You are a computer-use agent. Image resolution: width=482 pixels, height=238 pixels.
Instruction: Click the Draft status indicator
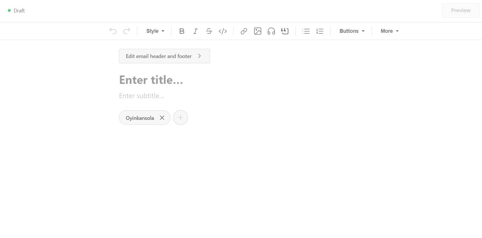(x=16, y=11)
